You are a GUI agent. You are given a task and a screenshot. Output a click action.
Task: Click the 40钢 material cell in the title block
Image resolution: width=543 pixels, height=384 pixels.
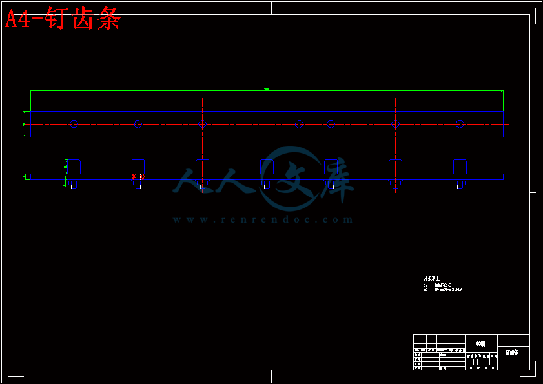click(x=480, y=344)
